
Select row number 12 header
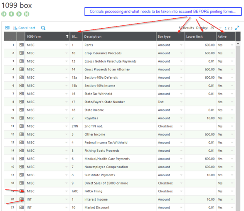(x=10, y=134)
